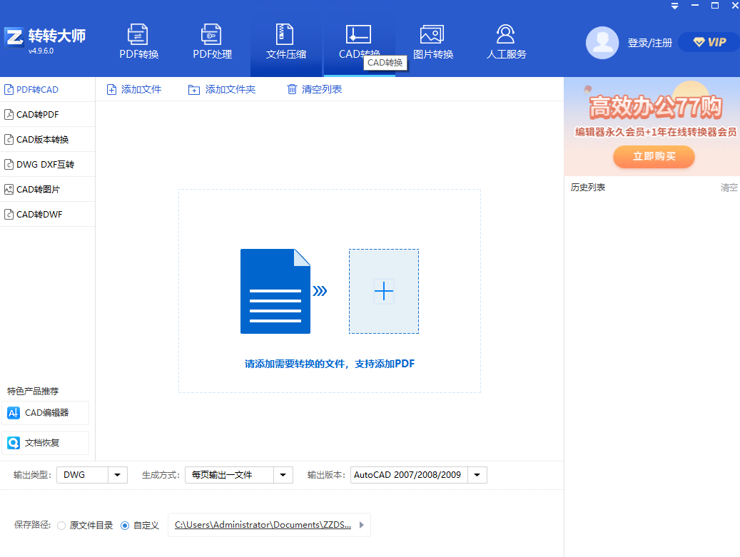Click the CAD转图片 image icon
This screenshot has height=557, width=740.
[x=9, y=190]
